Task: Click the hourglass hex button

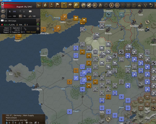Action: (38, 29)
